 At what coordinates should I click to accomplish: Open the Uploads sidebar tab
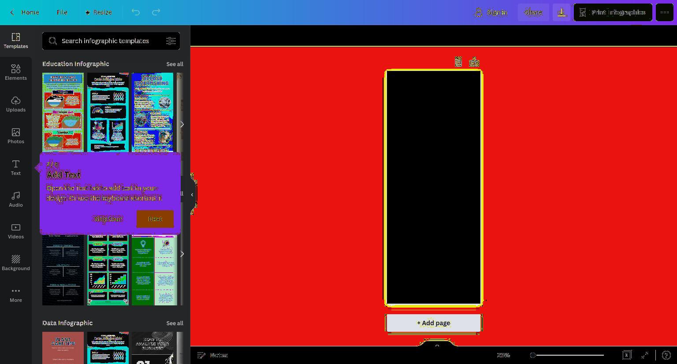tap(16, 104)
